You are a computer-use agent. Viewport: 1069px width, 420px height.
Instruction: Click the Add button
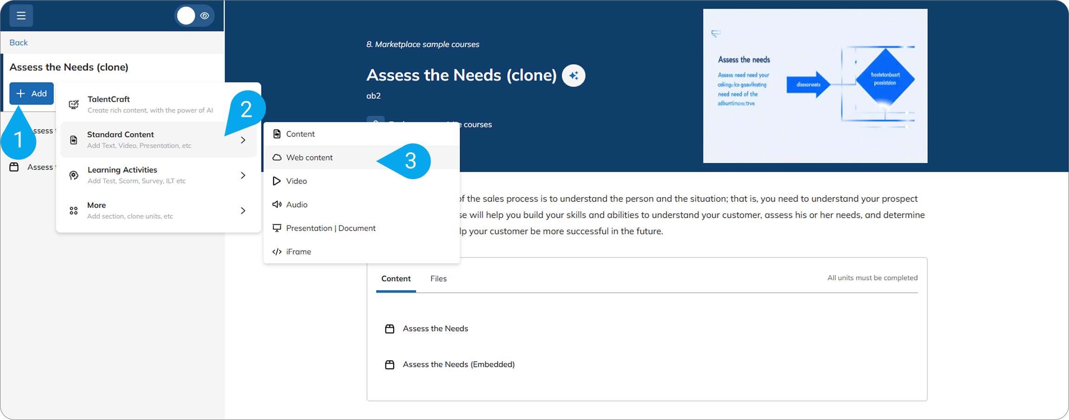[x=32, y=94]
